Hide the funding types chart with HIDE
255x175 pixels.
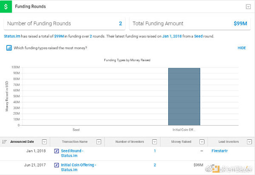click(x=242, y=48)
